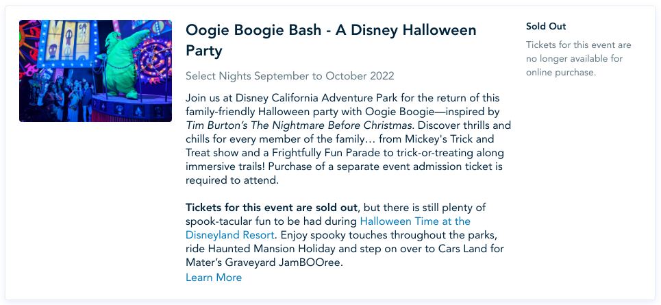Image resolution: width=661 pixels, height=305 pixels.
Task: Click the italic Nightmare Before Christmas film title
Action: coord(300,125)
